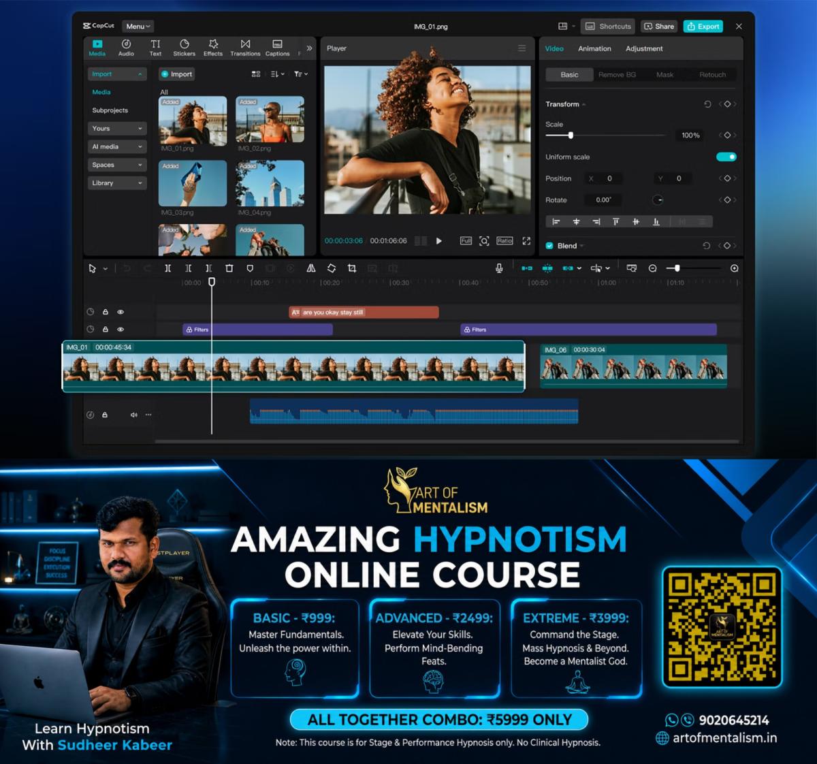Screen dimensions: 817x764
Task: Play the video with the play button
Action: (x=439, y=241)
